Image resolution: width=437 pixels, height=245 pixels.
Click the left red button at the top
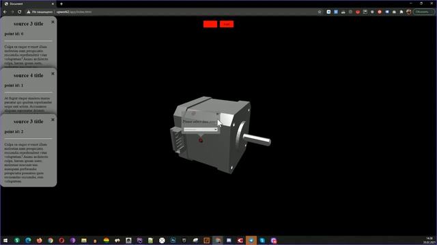pos(210,24)
